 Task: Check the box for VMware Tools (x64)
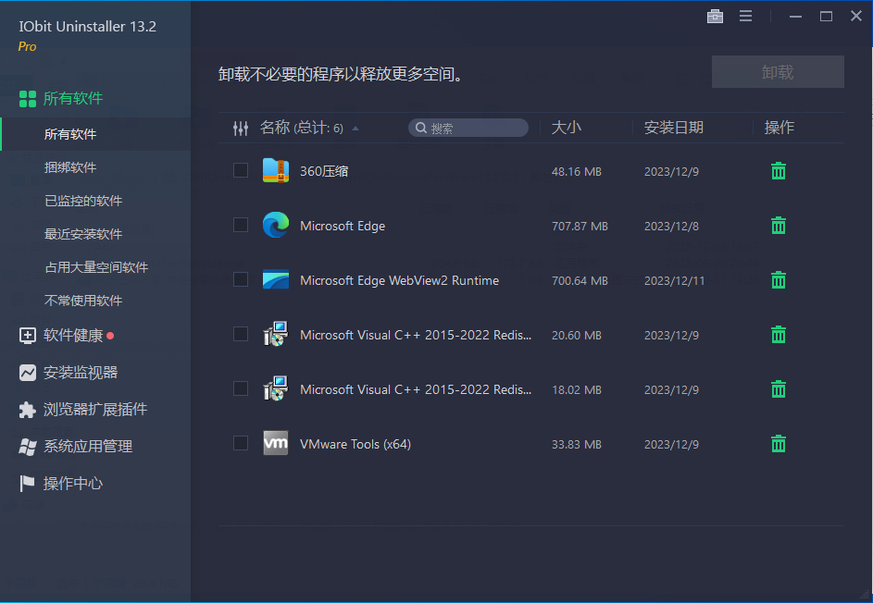241,443
